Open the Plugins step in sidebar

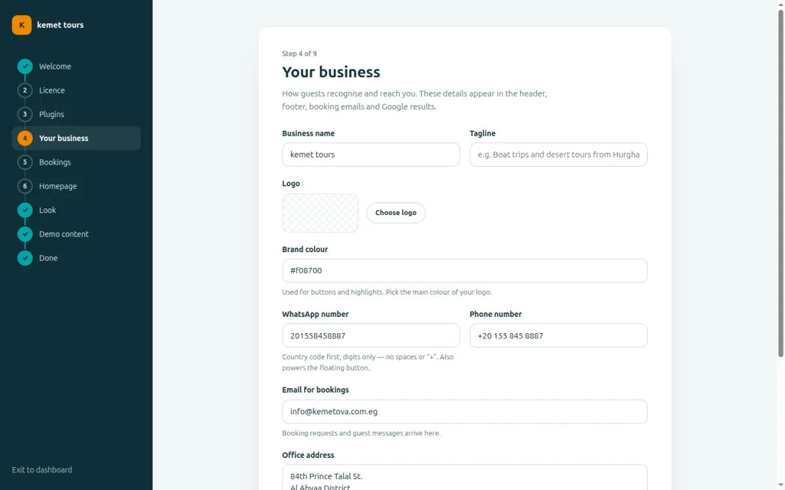coord(76,114)
